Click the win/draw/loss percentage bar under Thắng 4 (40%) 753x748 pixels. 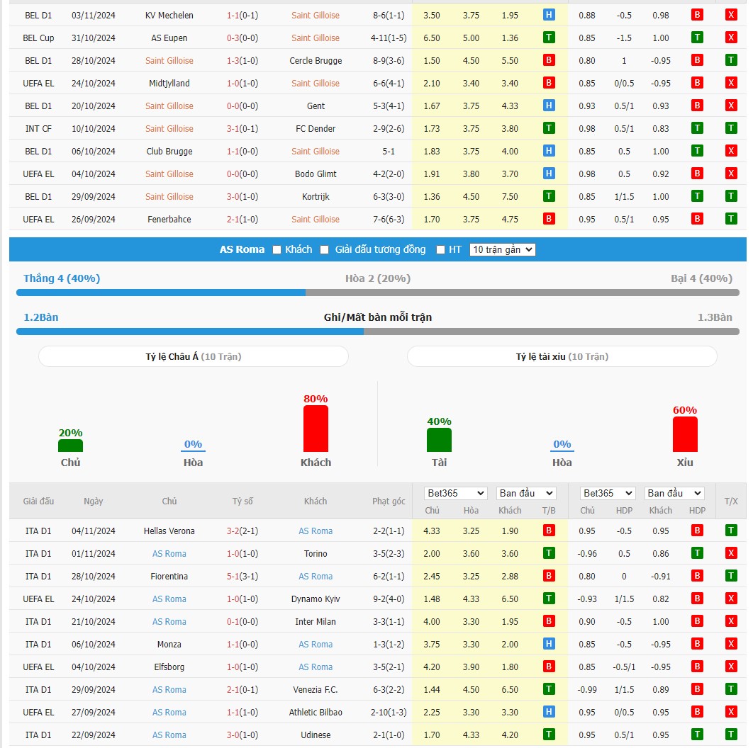(377, 293)
